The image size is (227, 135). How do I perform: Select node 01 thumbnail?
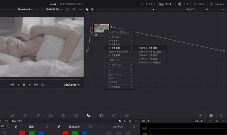click(101, 28)
